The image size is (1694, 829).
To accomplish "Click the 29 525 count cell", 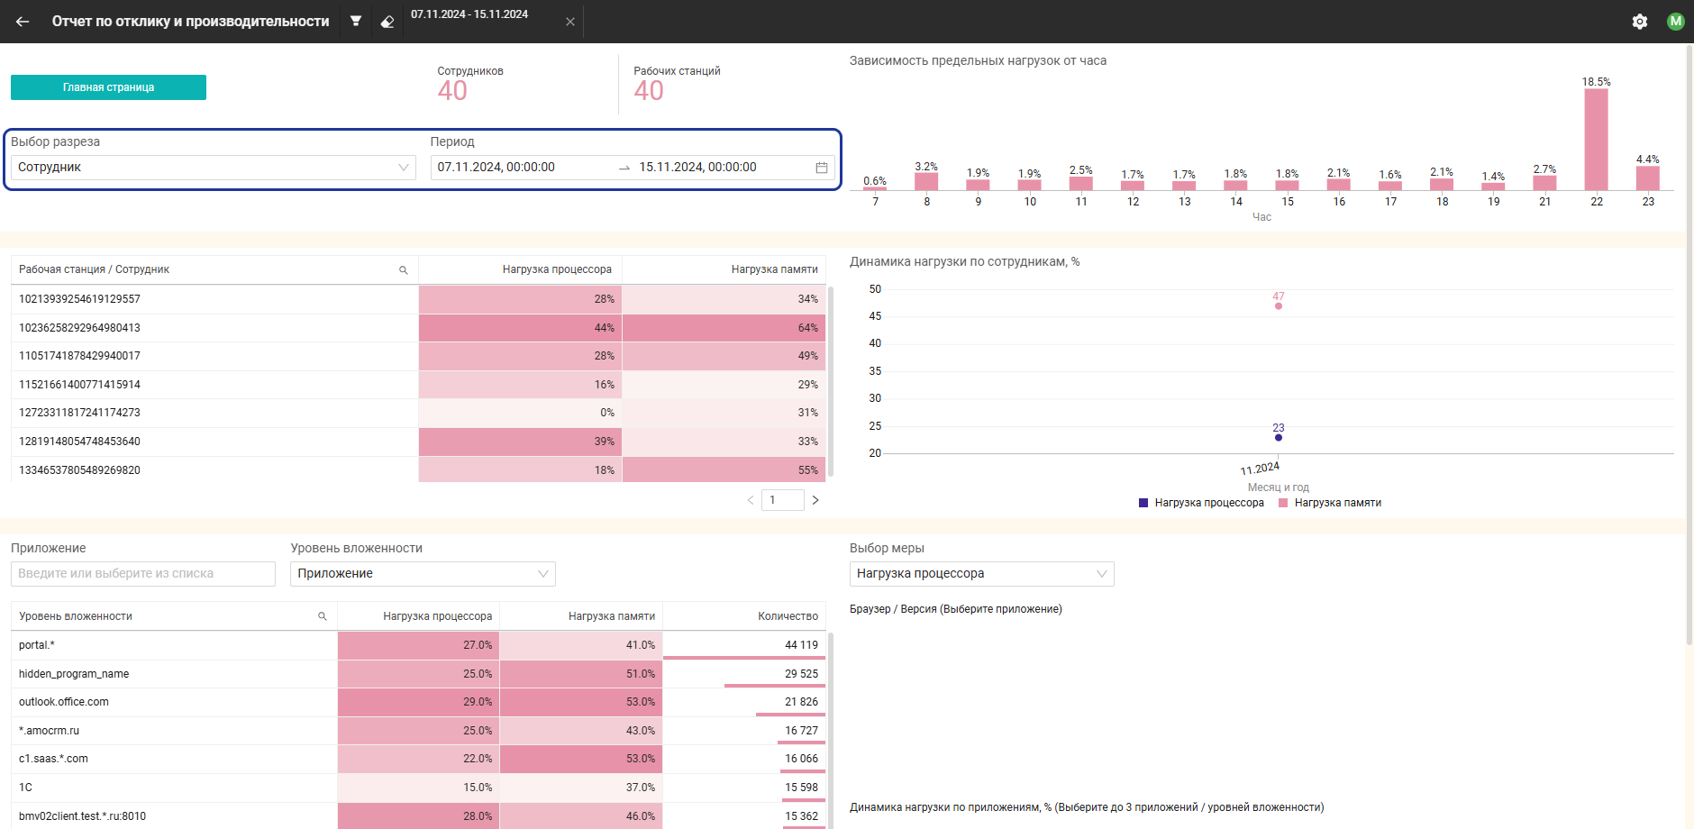I will pyautogui.click(x=744, y=674).
